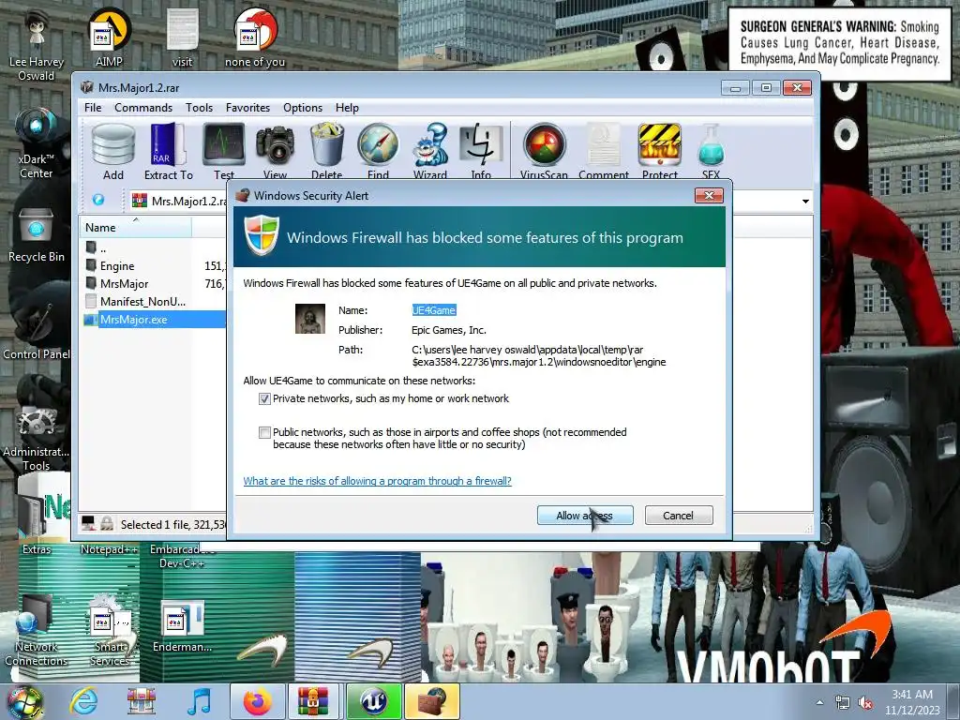Click the Start orb button
This screenshot has width=960, height=720.
(24, 701)
